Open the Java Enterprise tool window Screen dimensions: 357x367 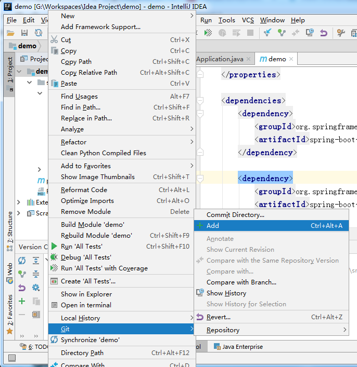click(x=238, y=347)
